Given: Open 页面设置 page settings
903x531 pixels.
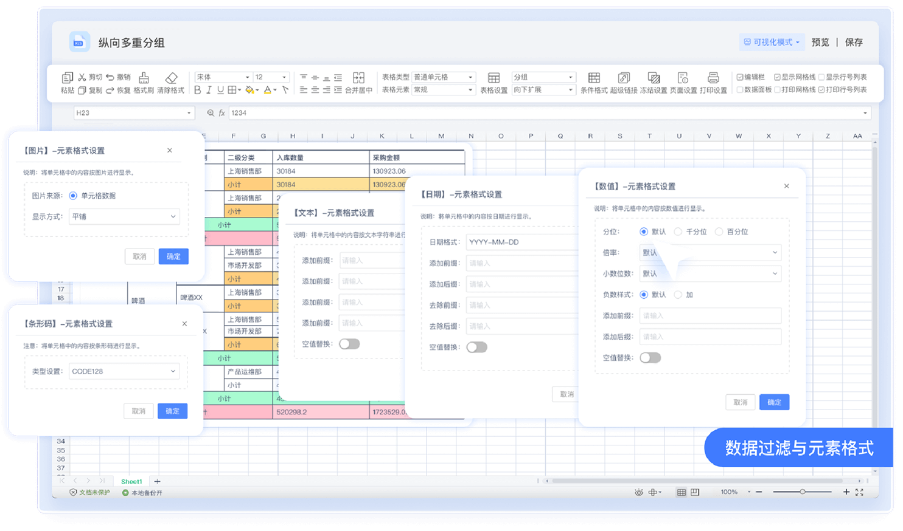Looking at the screenshot, I should tap(683, 78).
